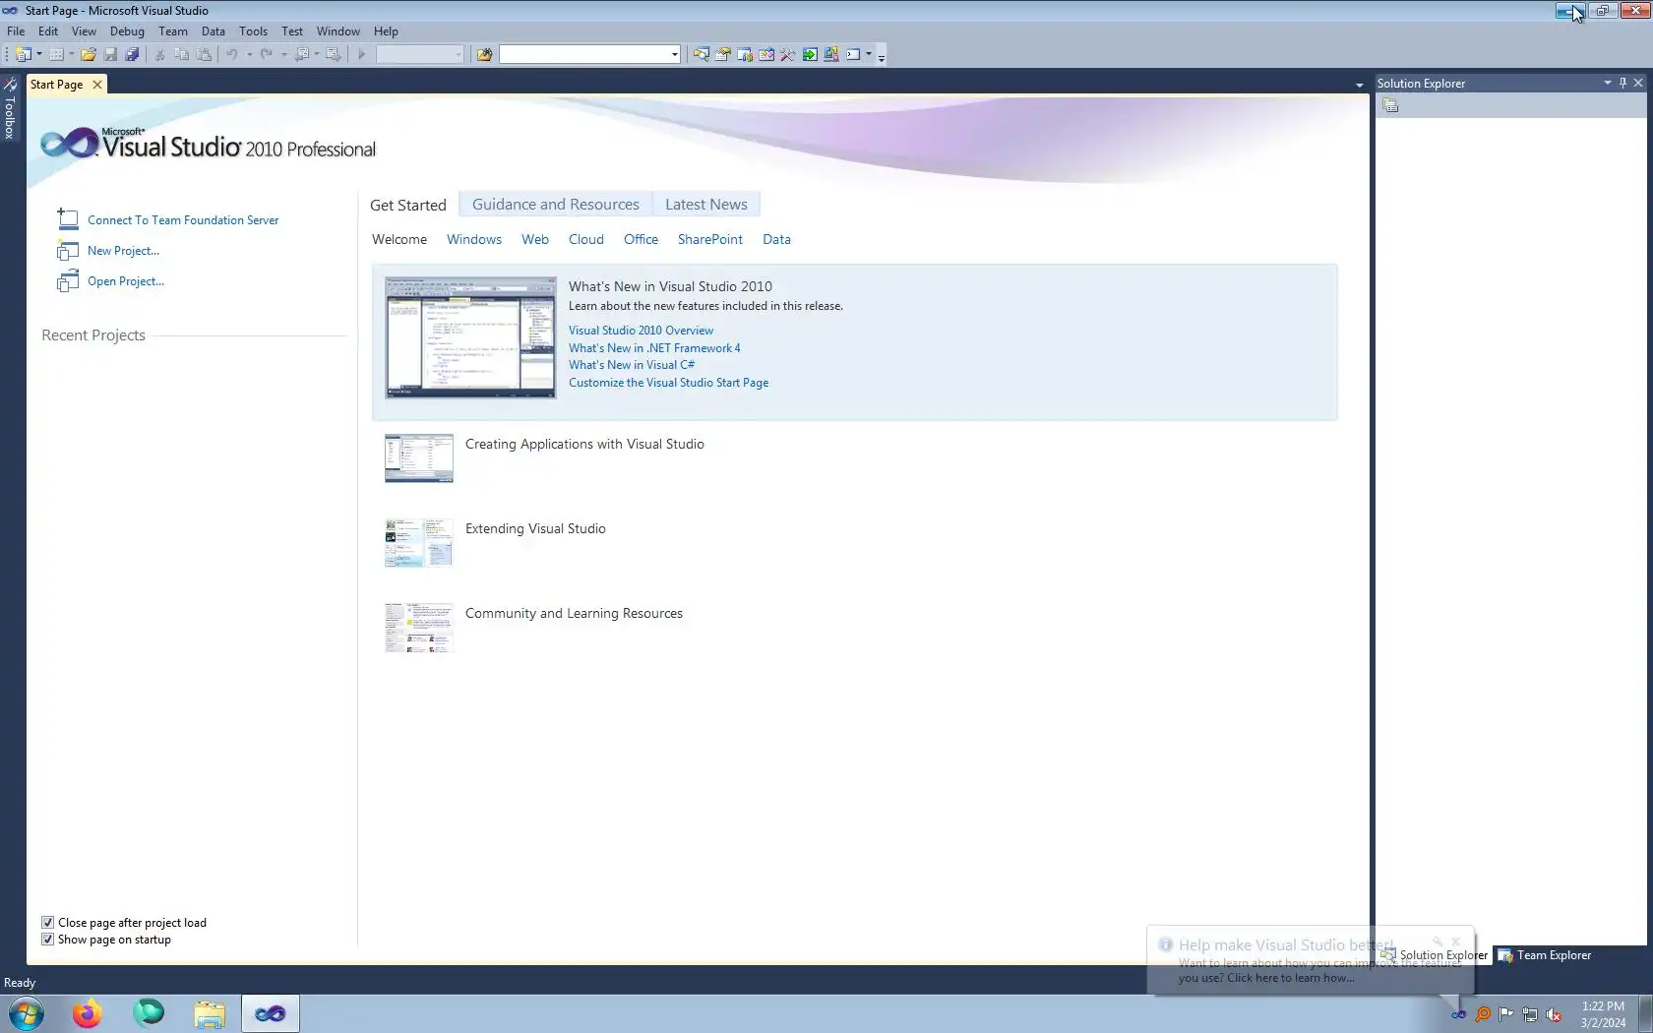Switch to the Team Explorer tab
The height and width of the screenshot is (1033, 1653).
pos(1544,955)
